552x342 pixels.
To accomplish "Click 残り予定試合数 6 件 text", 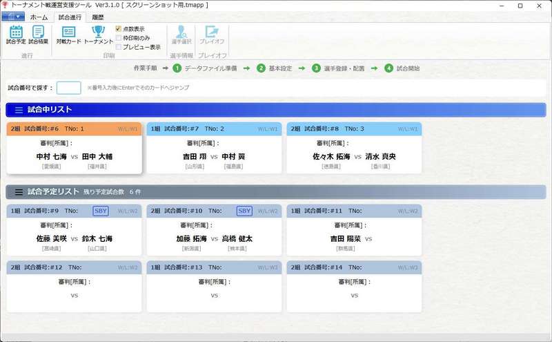I will pyautogui.click(x=112, y=192).
